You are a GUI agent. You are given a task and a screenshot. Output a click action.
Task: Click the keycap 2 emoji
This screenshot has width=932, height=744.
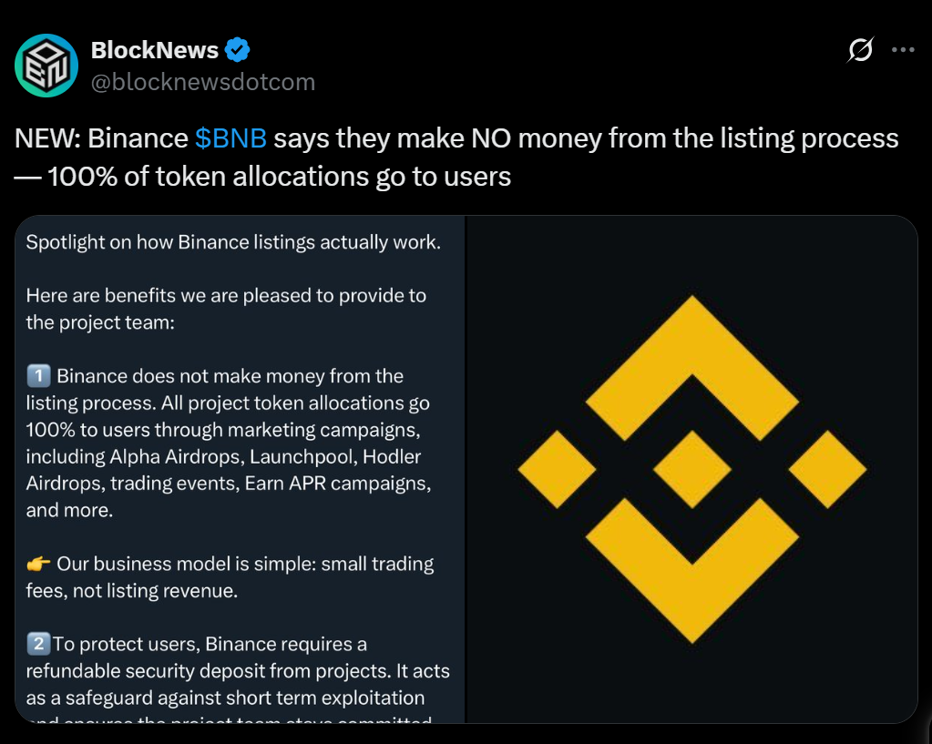pyautogui.click(x=38, y=645)
